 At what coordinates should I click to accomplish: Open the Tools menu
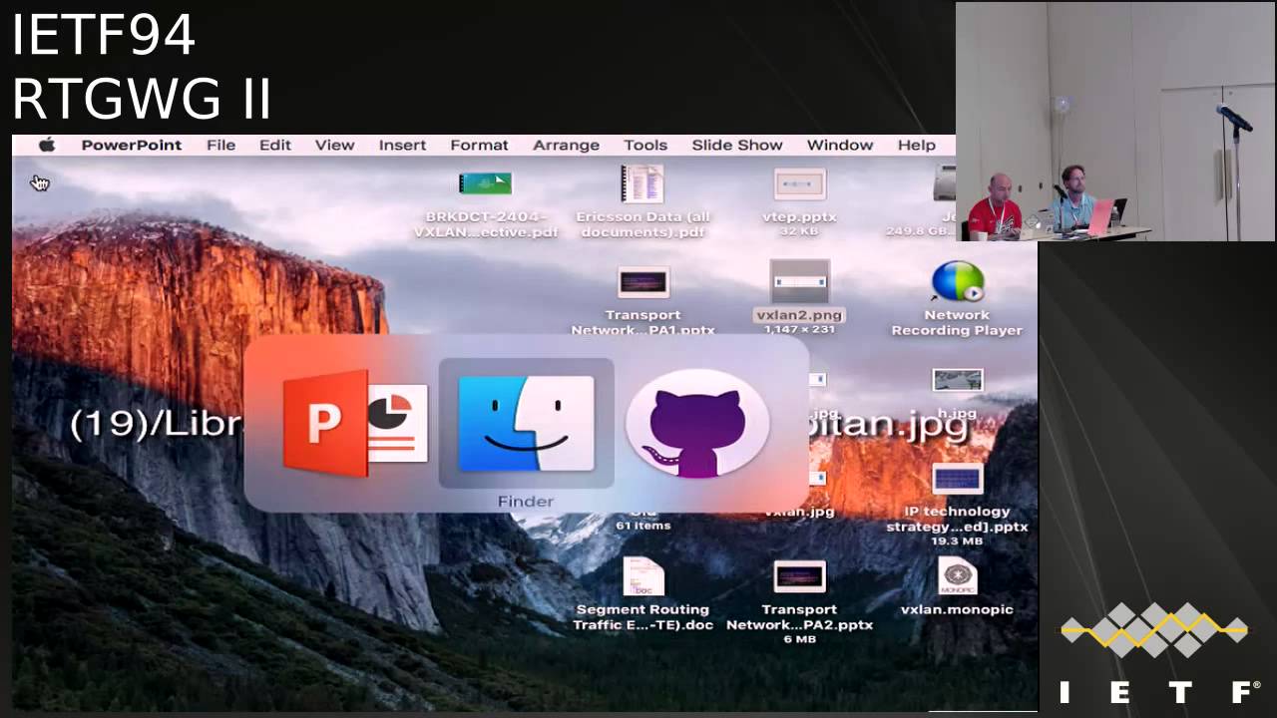tap(645, 145)
